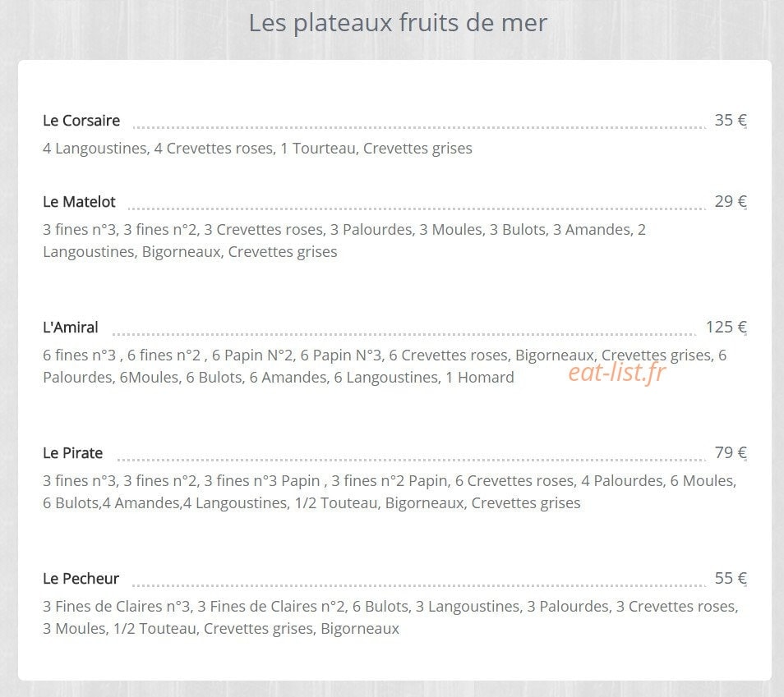Click dotted leader line beside Le Corsaire
Viewport: 784px width, 697px height.
click(419, 127)
